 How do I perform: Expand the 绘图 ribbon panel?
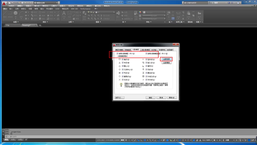pyautogui.click(x=16, y=22)
